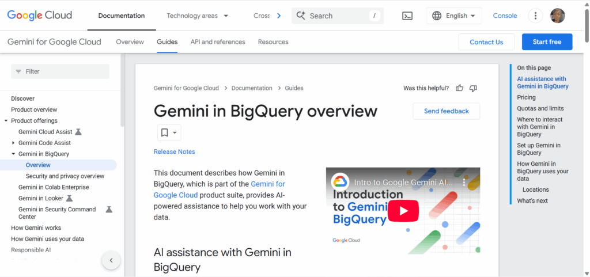Click the thumbs up helpful icon
Screen dimensions: 590x277
pyautogui.click(x=460, y=88)
